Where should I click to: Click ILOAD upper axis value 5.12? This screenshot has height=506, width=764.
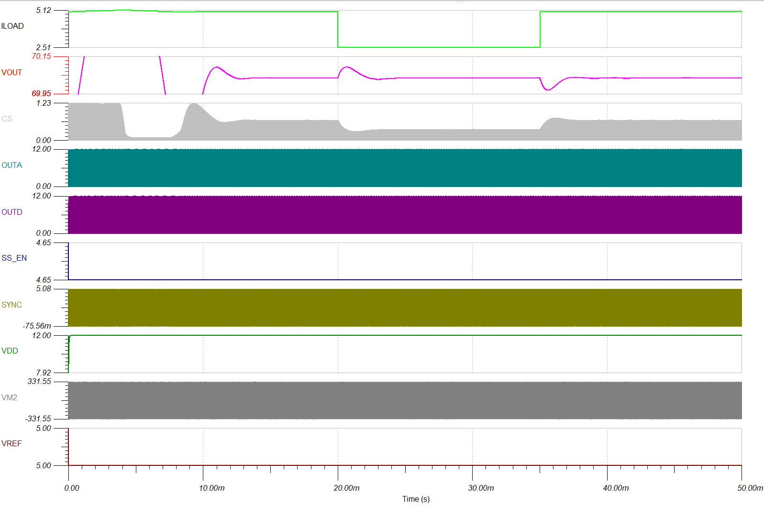pyautogui.click(x=44, y=10)
